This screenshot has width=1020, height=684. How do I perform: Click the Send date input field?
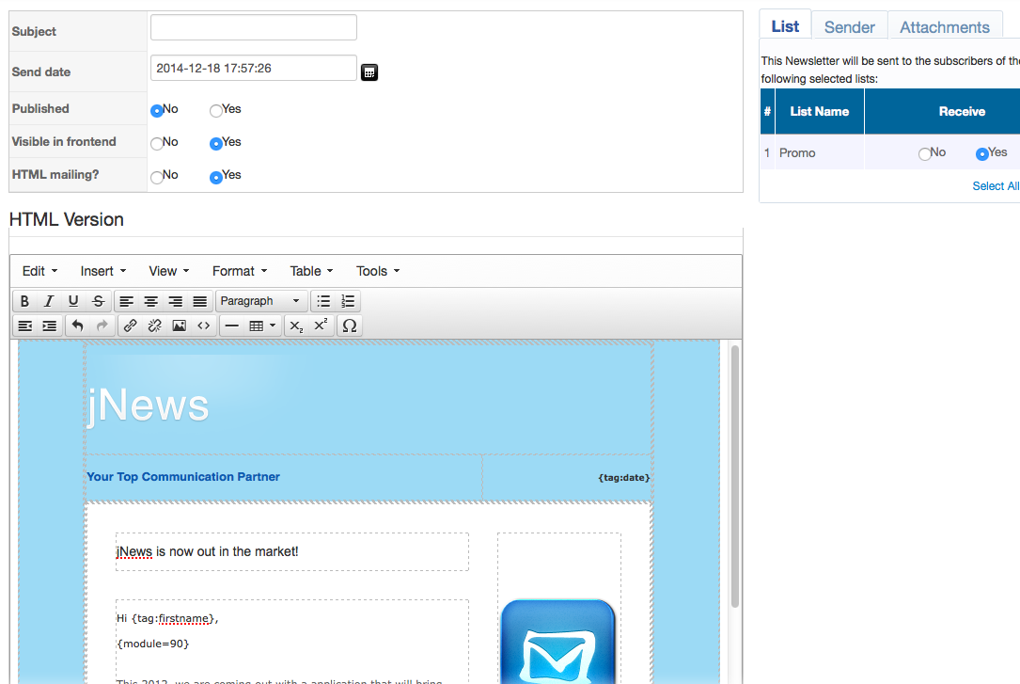tap(254, 69)
